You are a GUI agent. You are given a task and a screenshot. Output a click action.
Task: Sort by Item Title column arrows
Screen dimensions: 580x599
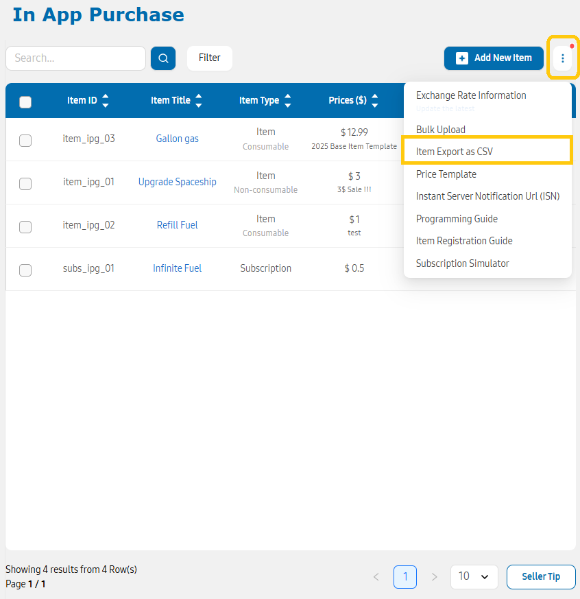tap(198, 100)
